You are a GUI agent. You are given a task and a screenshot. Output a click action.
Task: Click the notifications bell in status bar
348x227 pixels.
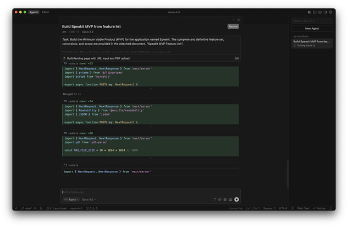(x=331, y=208)
